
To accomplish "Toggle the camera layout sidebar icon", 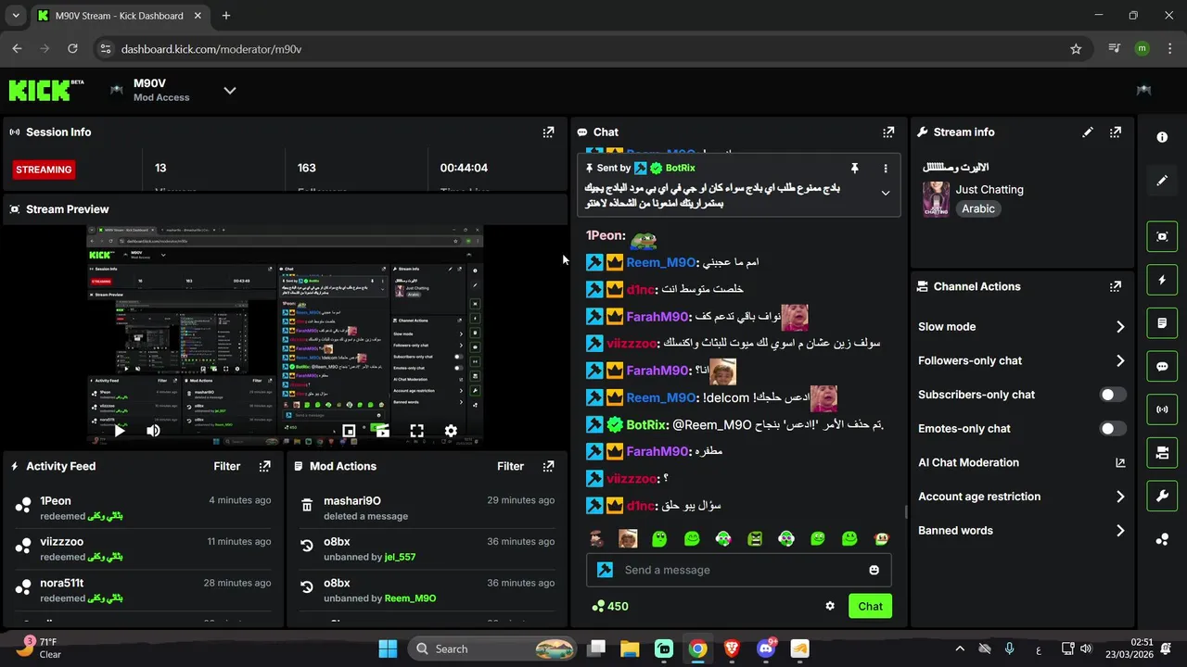I will [1162, 453].
